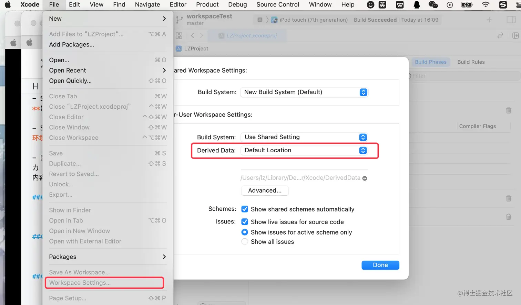Open the Debug menu
The image size is (521, 305).
click(x=237, y=4)
